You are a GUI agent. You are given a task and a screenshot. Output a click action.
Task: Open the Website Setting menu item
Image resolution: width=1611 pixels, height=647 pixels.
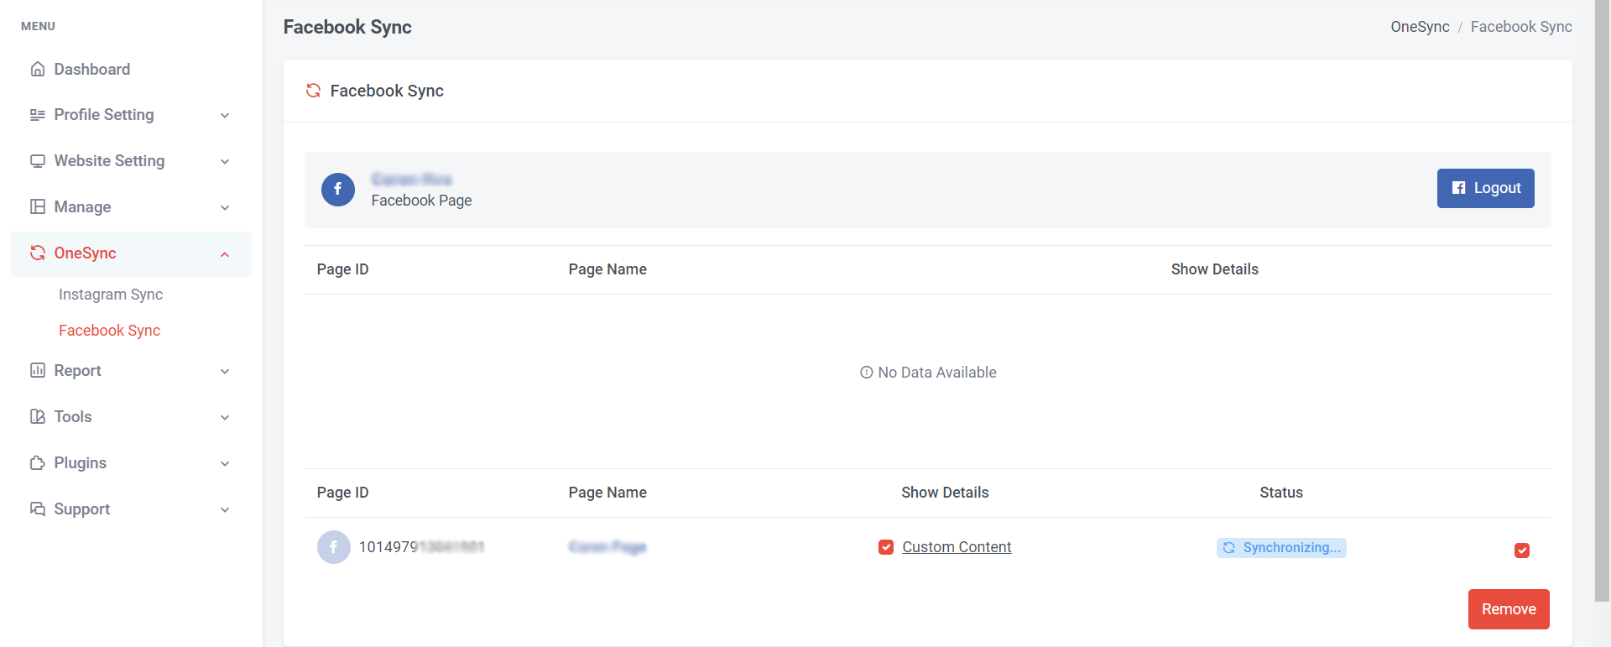click(131, 161)
